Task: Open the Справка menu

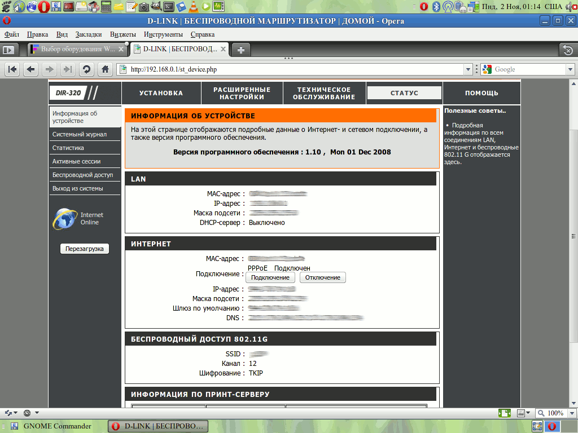Action: coord(203,34)
